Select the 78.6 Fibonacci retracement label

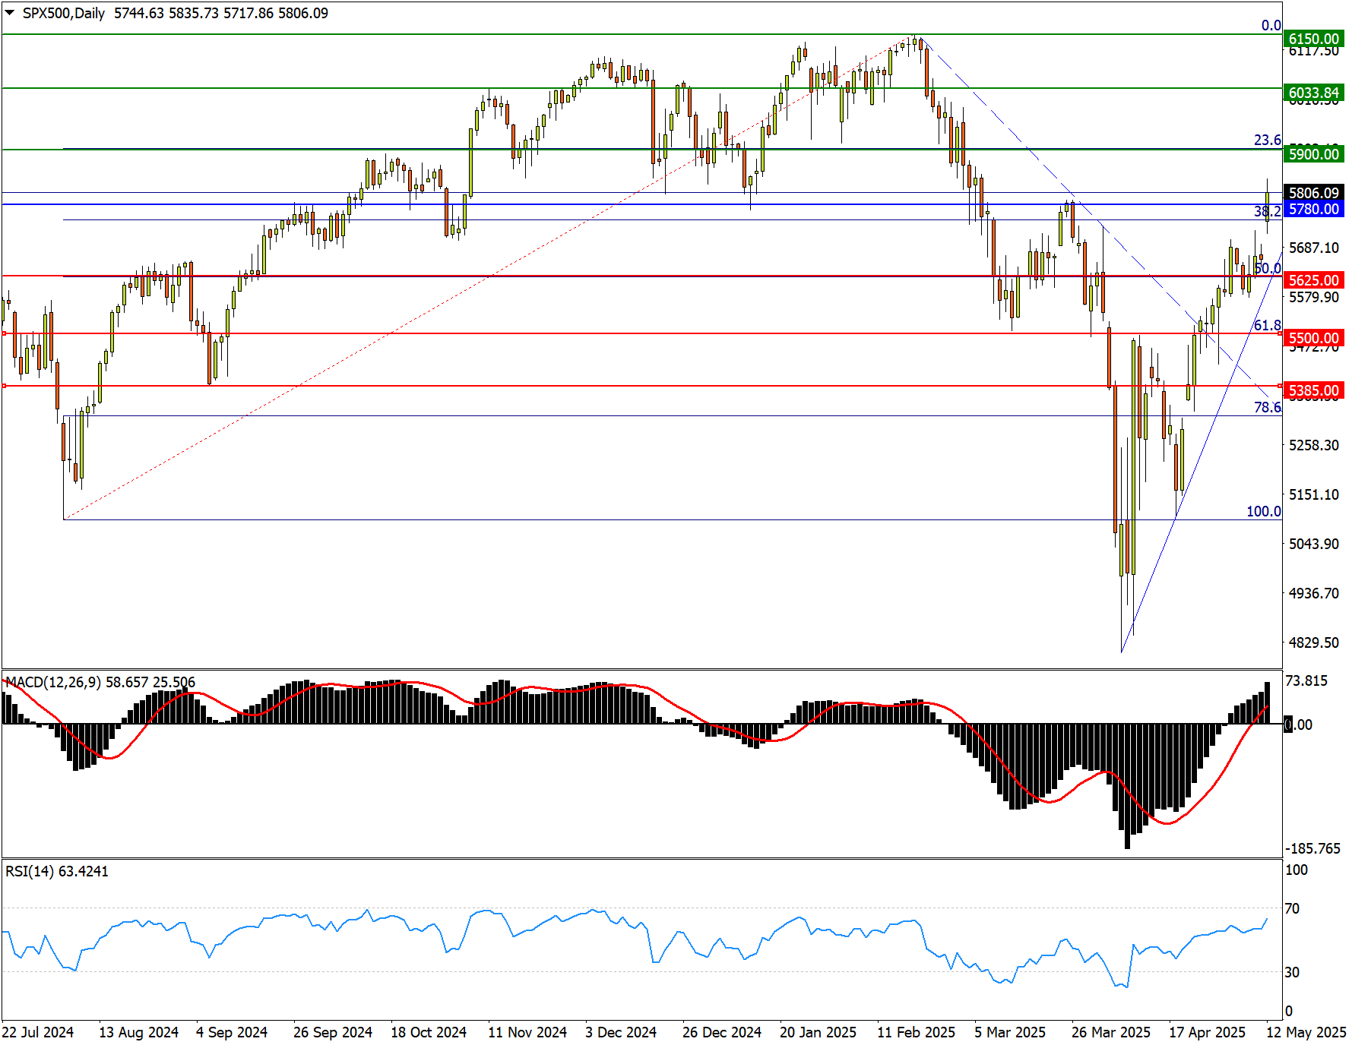(1267, 407)
